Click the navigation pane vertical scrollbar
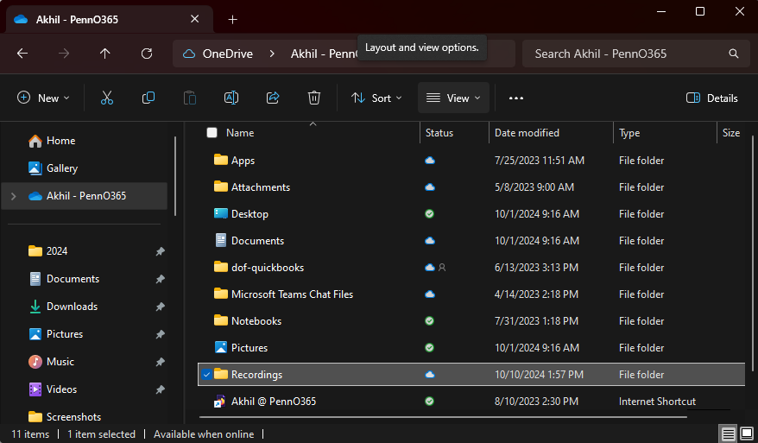 click(175, 176)
